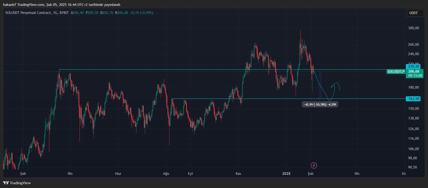Click the low value D202,76
This screenshot has height=188, width=428.
(x=107, y=13)
